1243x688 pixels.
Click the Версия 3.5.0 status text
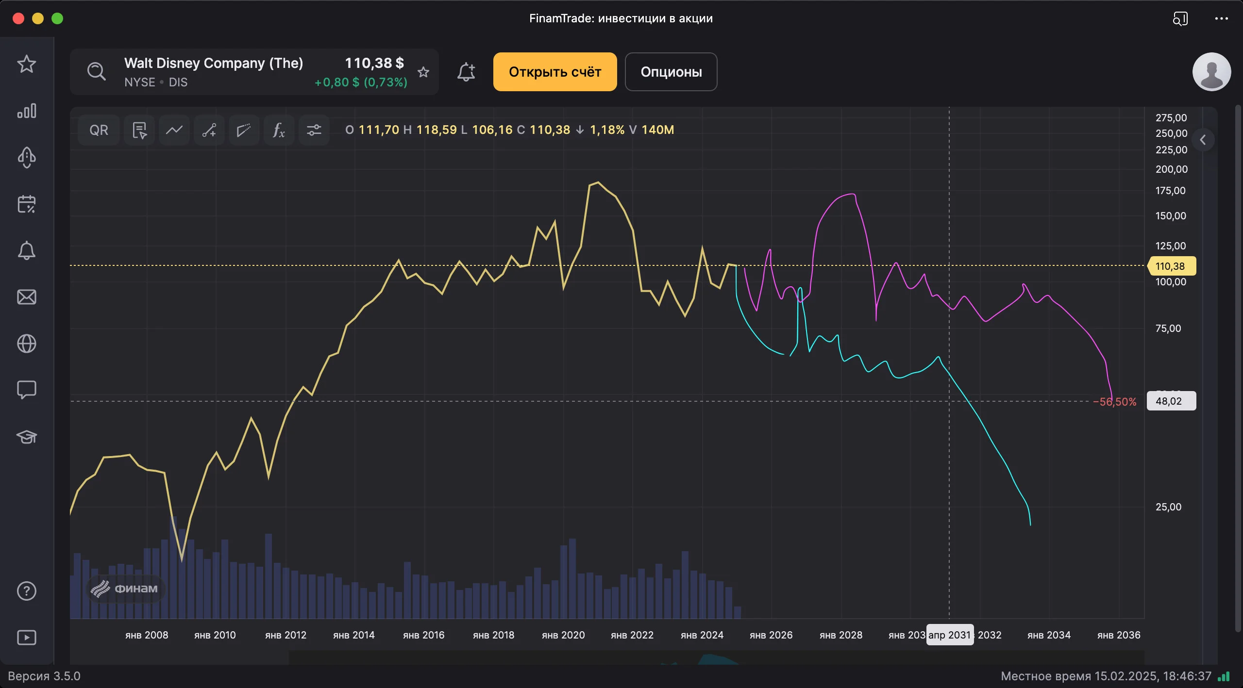[44, 676]
